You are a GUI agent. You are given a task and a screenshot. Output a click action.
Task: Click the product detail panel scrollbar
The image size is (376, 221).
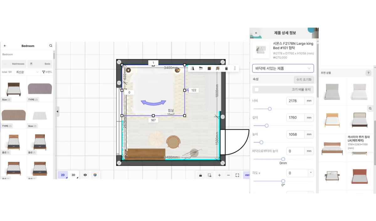(x=317, y=71)
